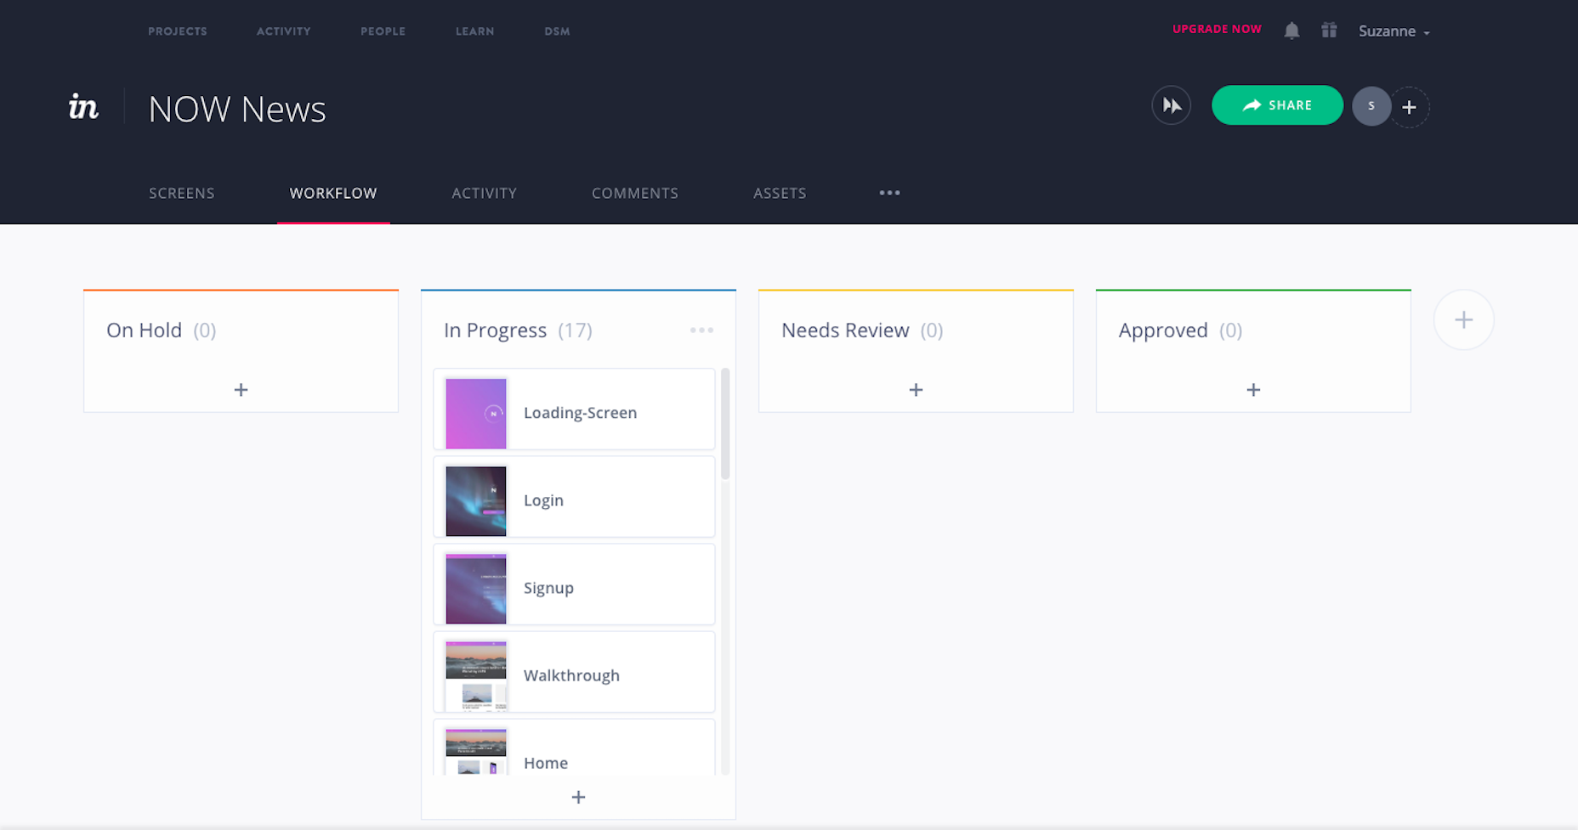The height and width of the screenshot is (830, 1578).
Task: Open the gift rewards icon
Action: tap(1329, 31)
